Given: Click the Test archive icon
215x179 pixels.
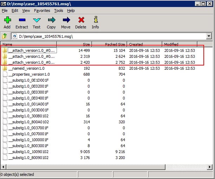Looking at the screenshot, I should coord(37,20).
